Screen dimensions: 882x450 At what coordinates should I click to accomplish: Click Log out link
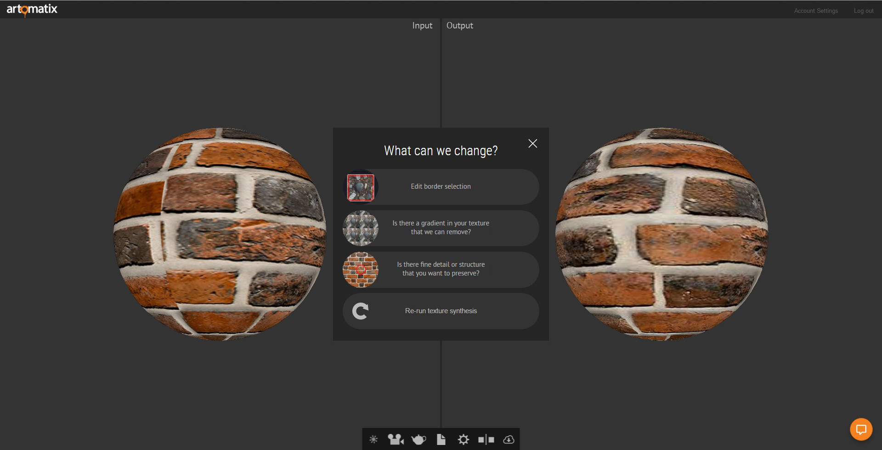[864, 11]
